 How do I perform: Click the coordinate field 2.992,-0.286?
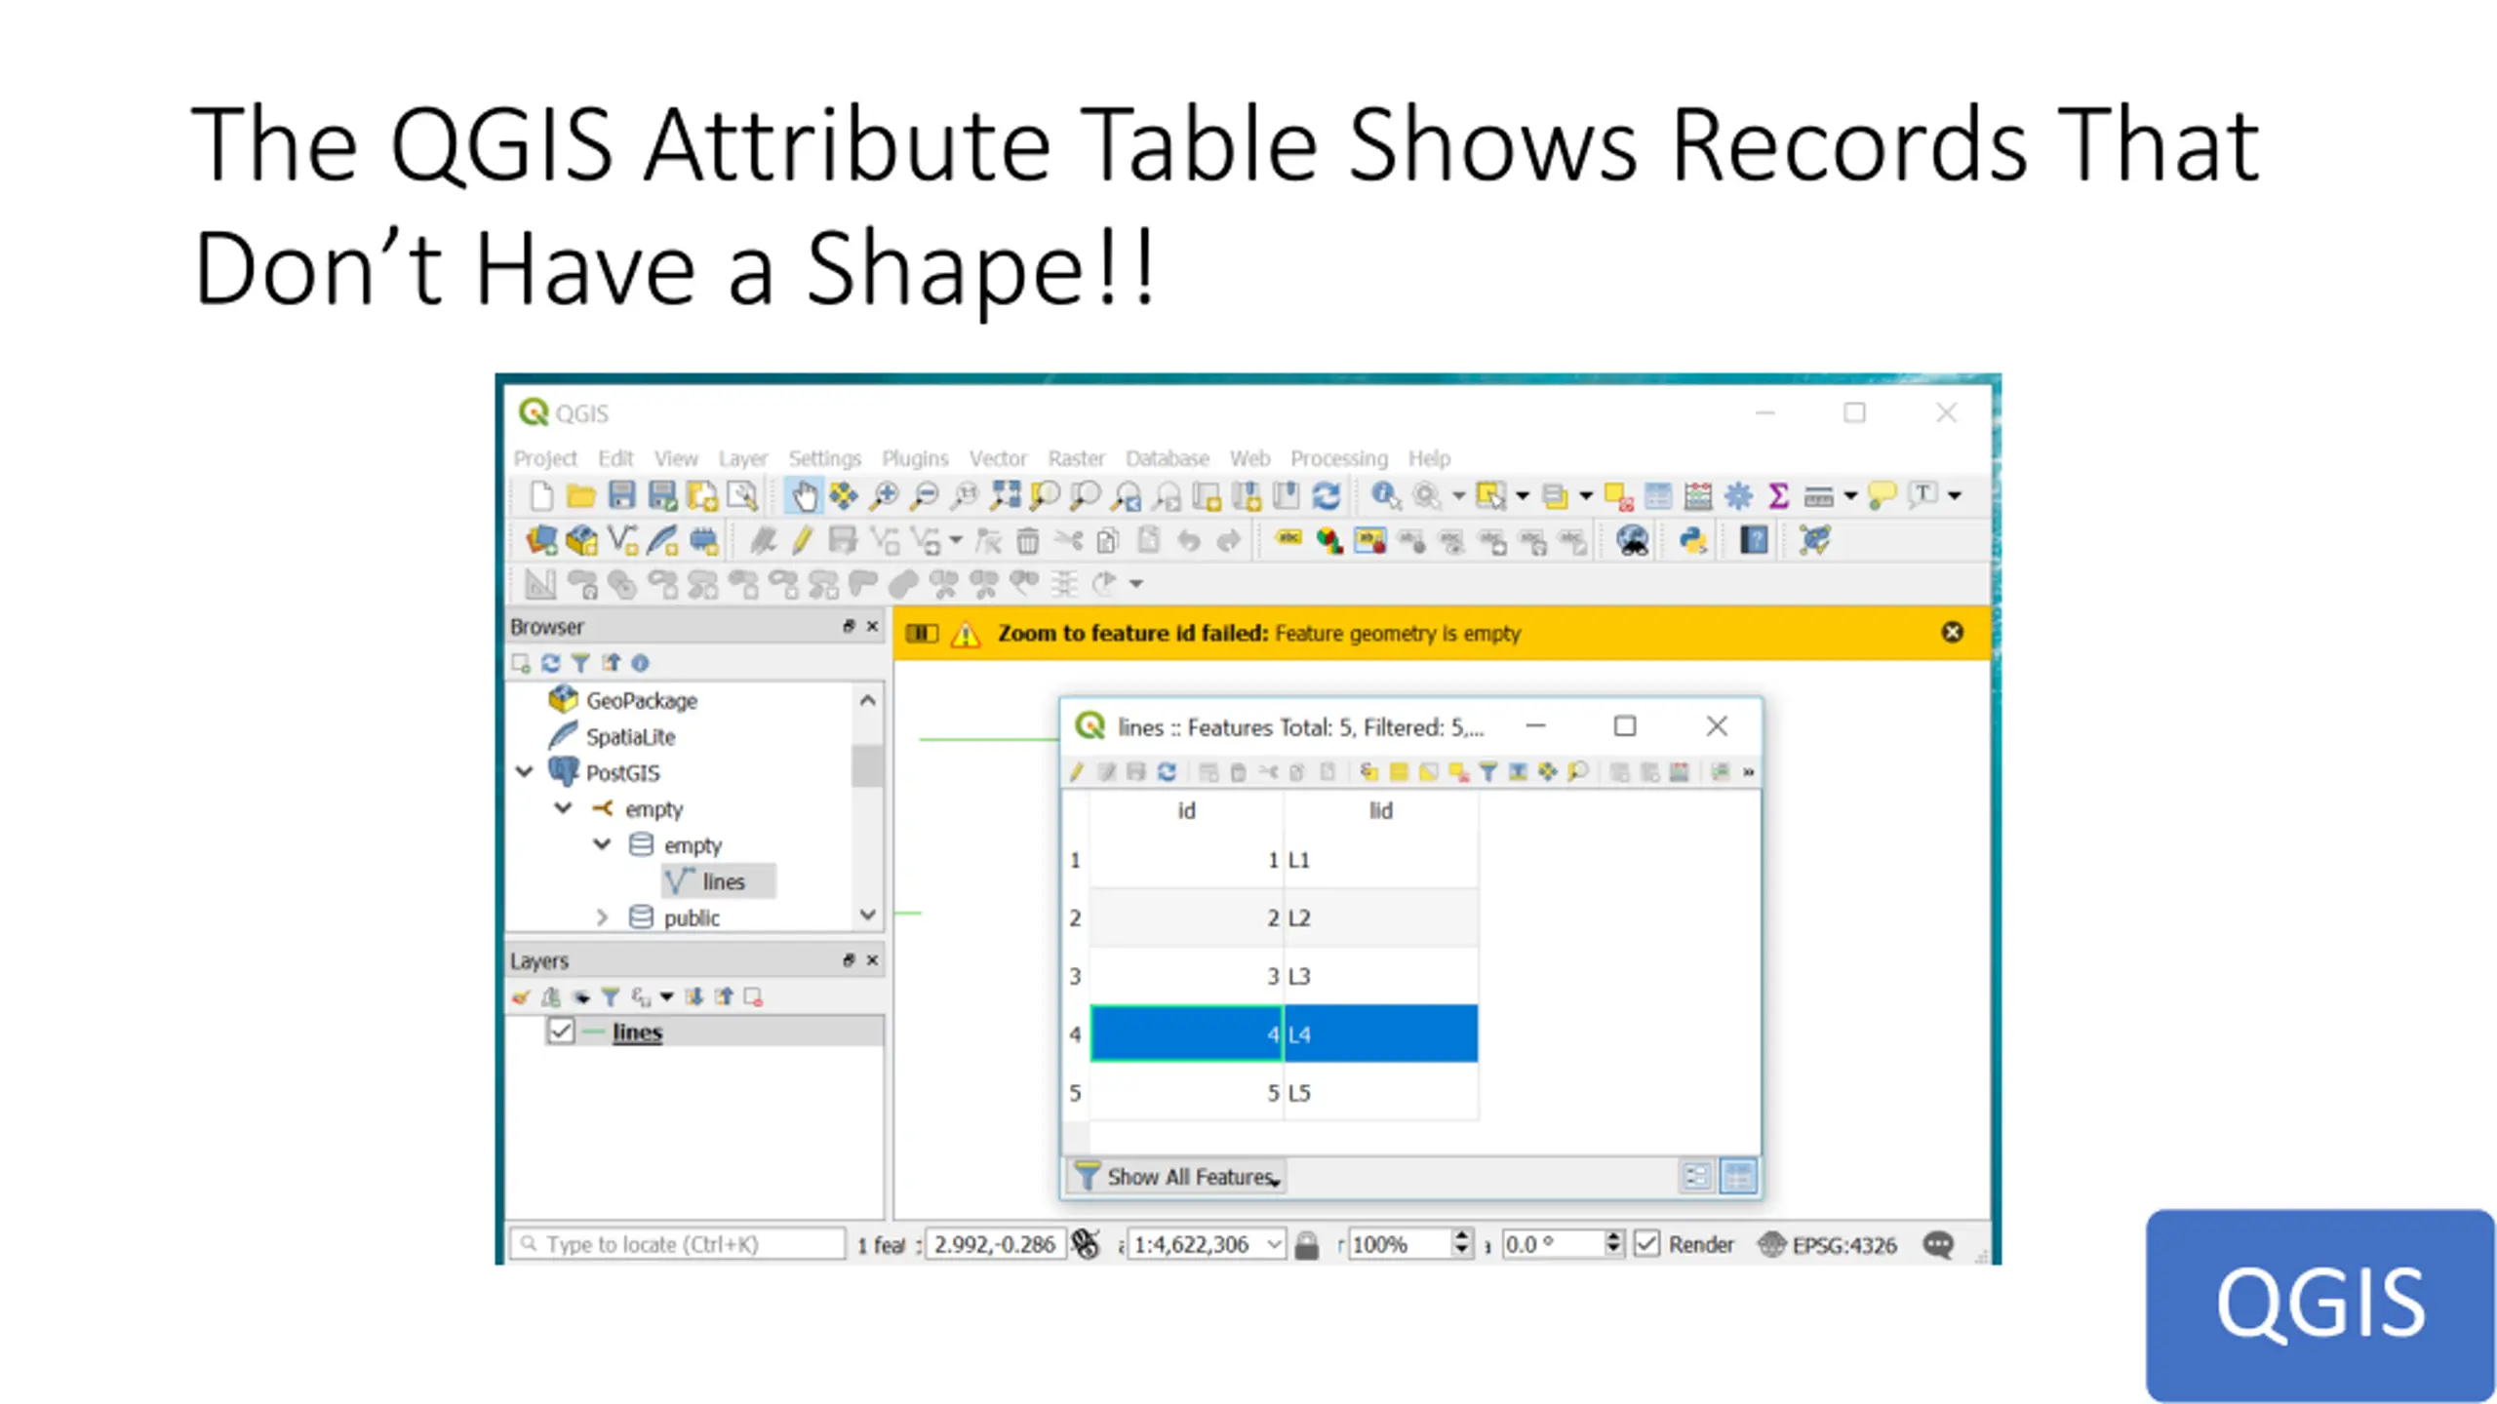(x=994, y=1244)
